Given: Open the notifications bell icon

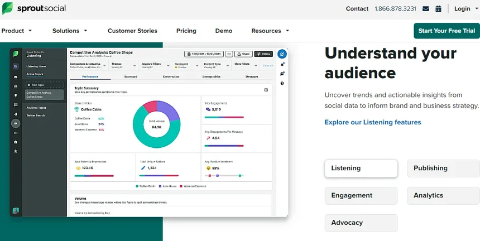Looking at the screenshot, I should 282,64.
